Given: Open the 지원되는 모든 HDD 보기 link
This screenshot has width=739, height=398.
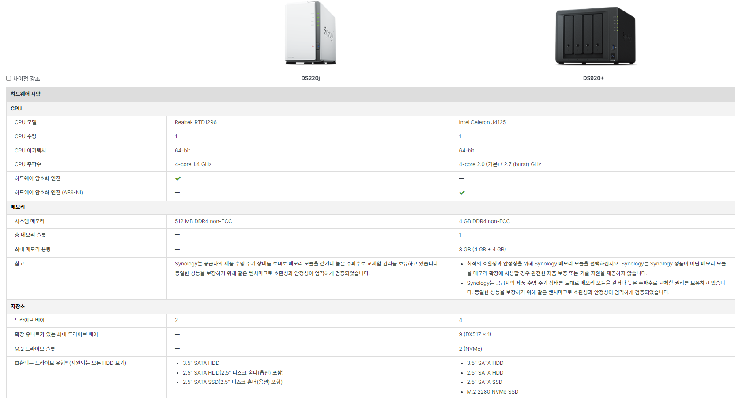Looking at the screenshot, I should (x=98, y=363).
